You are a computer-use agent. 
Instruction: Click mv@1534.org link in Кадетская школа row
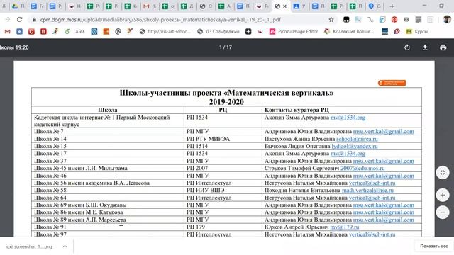tap(348, 118)
